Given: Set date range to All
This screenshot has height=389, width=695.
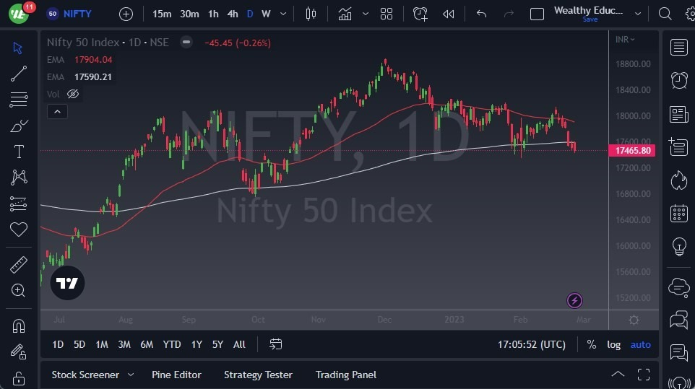Looking at the screenshot, I should pos(239,344).
